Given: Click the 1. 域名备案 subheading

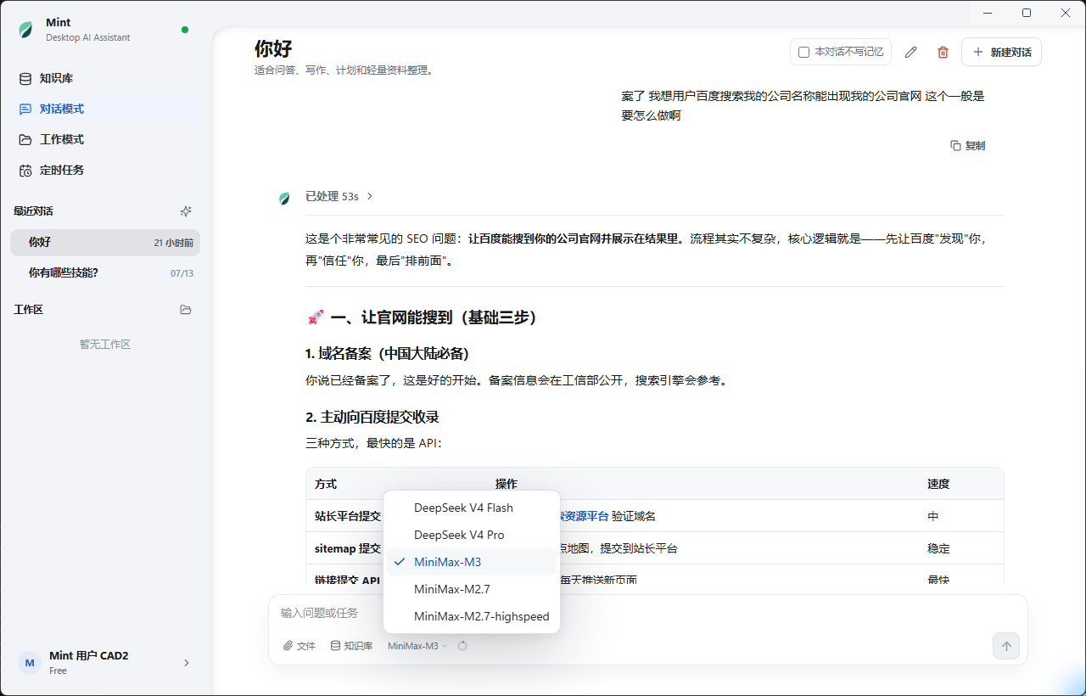Looking at the screenshot, I should click(388, 353).
